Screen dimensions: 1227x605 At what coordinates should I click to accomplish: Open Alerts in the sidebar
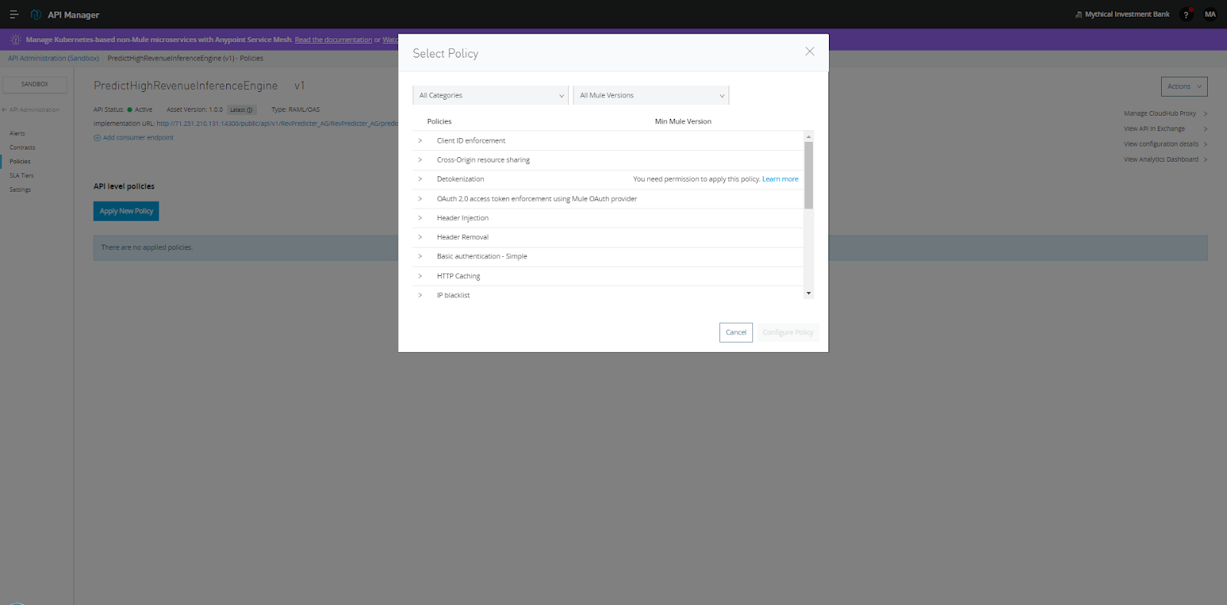[17, 133]
